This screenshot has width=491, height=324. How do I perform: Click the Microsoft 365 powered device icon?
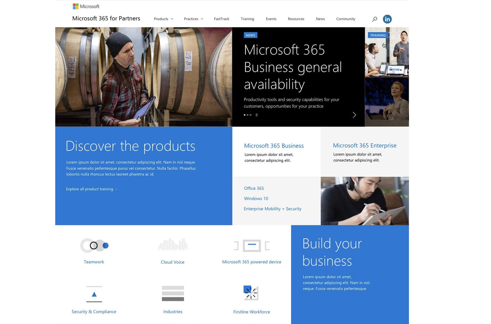(252, 246)
